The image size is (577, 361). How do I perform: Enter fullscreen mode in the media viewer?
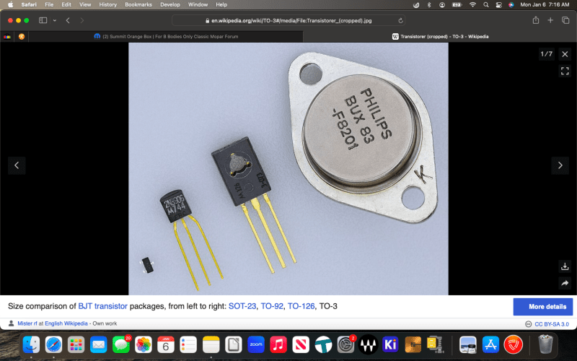tap(565, 71)
